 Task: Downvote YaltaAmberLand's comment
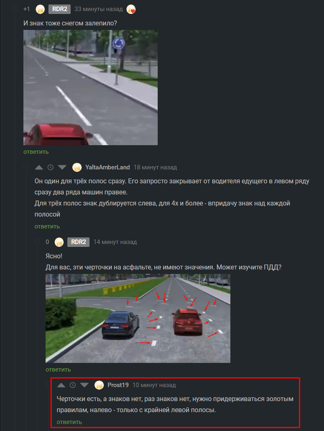(62, 167)
